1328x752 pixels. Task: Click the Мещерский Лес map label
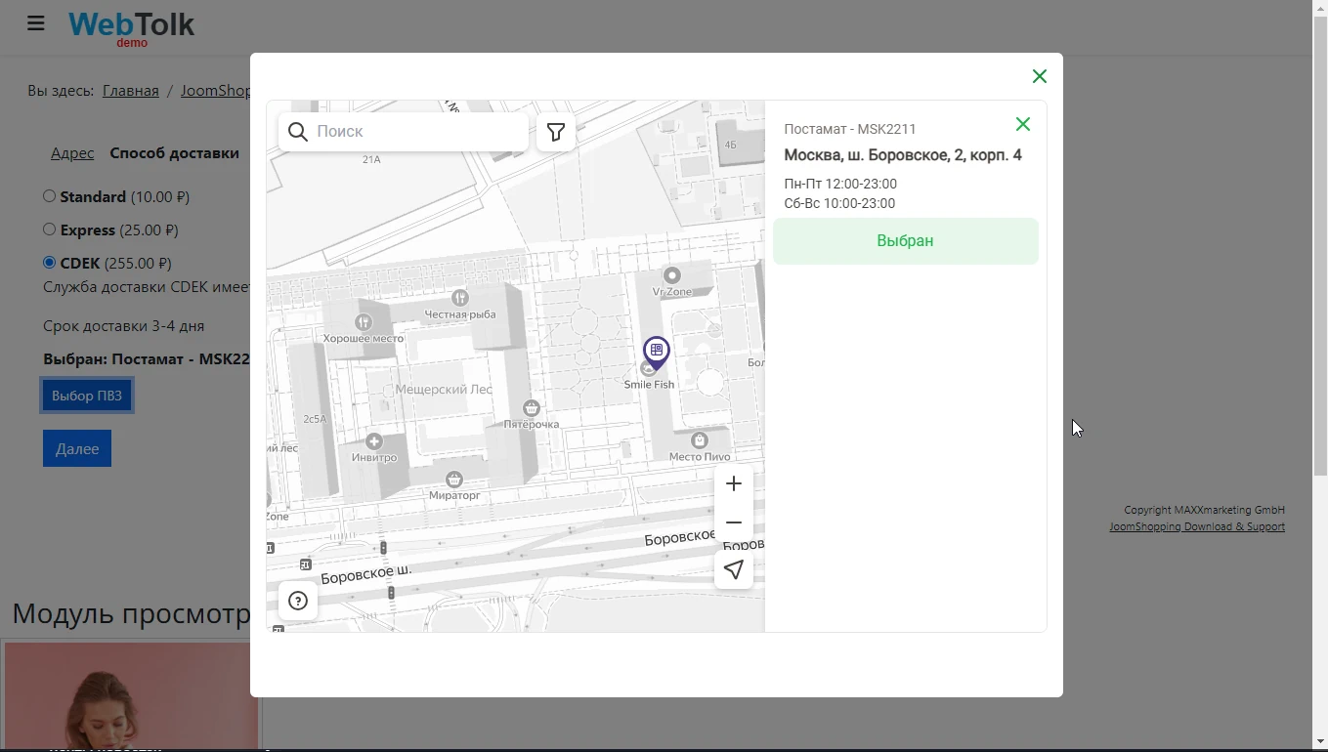[445, 390]
